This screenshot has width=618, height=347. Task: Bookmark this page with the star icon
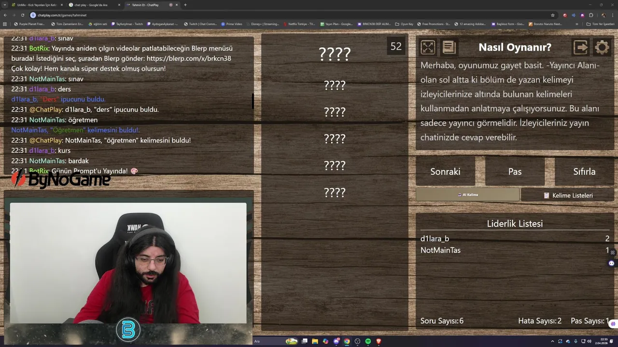tap(553, 15)
